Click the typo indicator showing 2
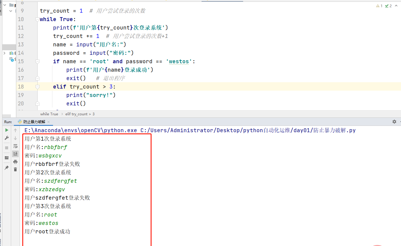The width and height of the screenshot is (401, 246). tap(388, 6)
